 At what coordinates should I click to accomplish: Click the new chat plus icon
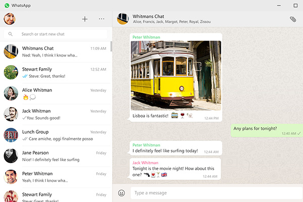[85, 19]
